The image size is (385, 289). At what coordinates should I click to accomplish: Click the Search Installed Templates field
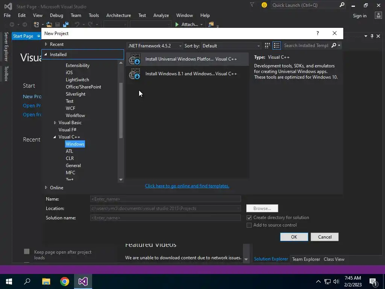(x=306, y=46)
